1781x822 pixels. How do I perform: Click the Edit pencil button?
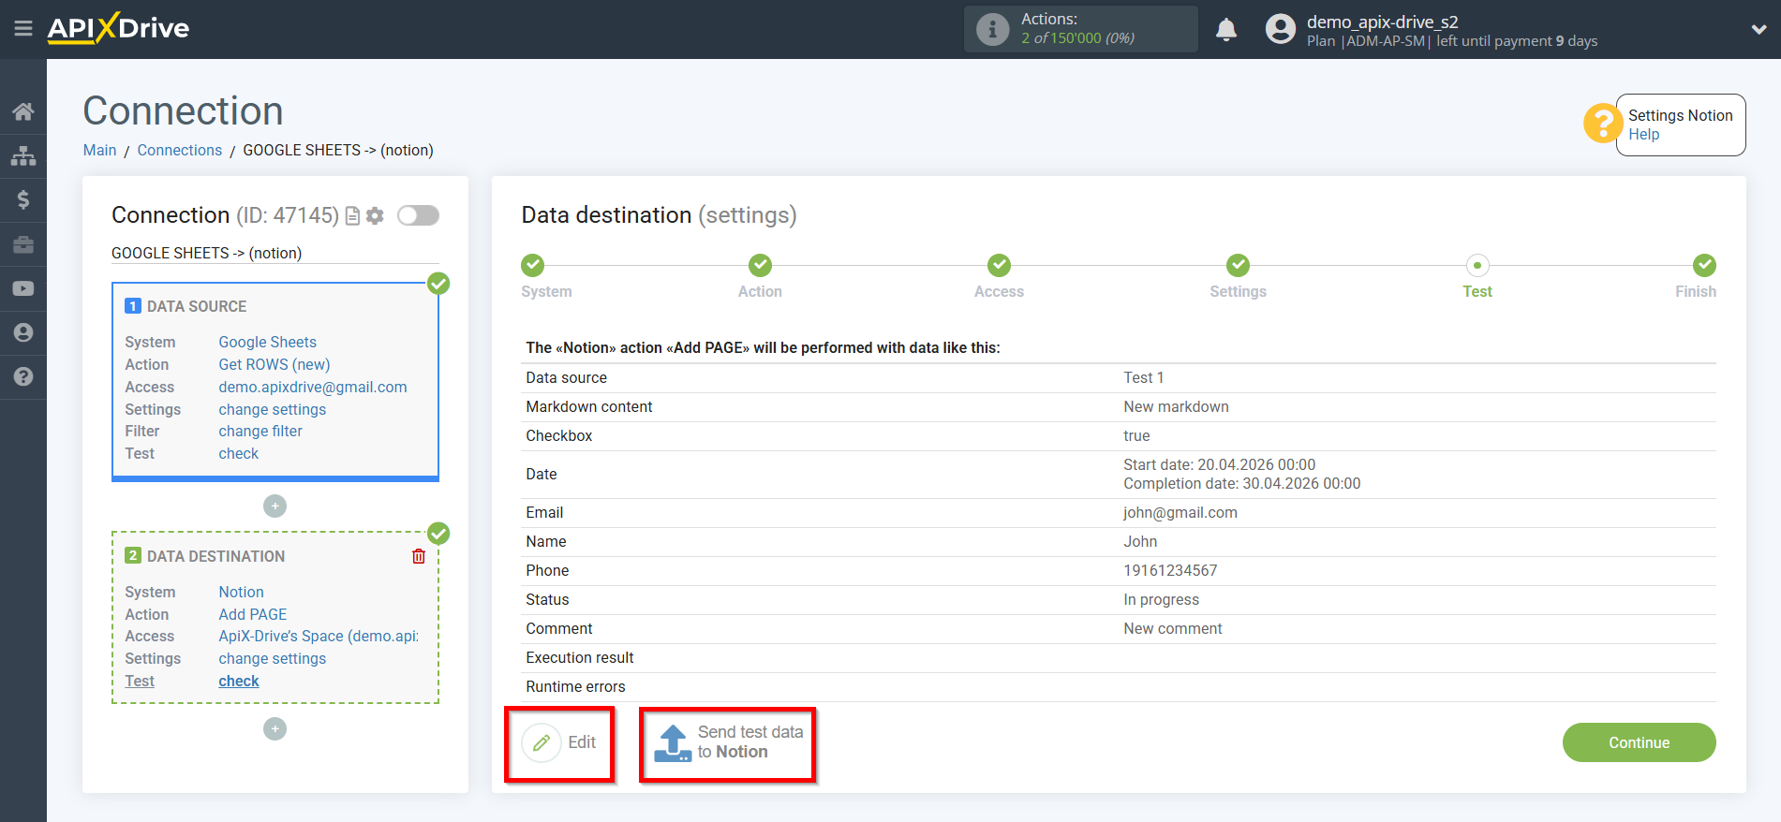[559, 742]
